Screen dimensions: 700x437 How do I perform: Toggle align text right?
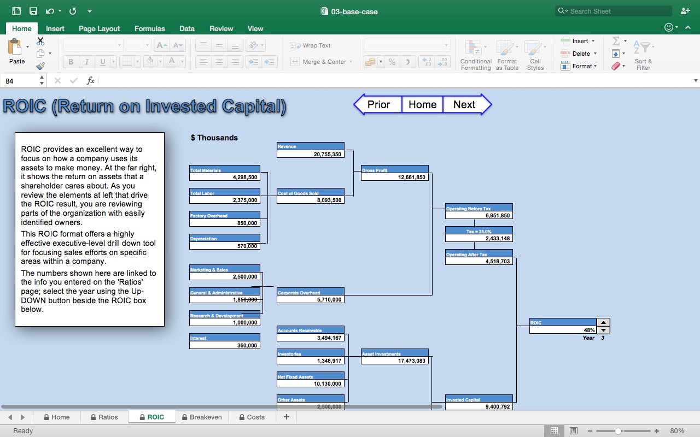(x=235, y=62)
